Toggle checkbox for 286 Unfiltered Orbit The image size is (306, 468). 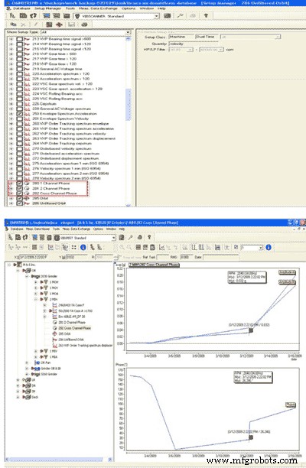(19, 203)
